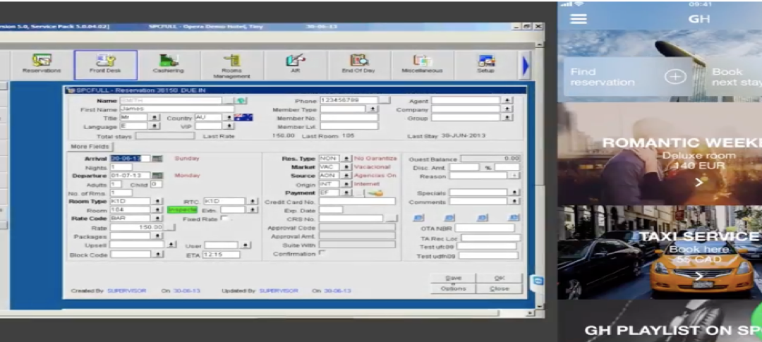Open the Language dropdown list
762x342 pixels.
pyautogui.click(x=155, y=126)
